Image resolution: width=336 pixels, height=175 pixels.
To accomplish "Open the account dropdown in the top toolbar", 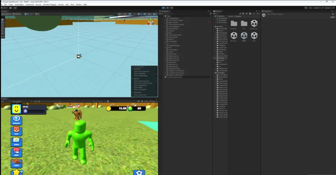I will tap(4, 8).
